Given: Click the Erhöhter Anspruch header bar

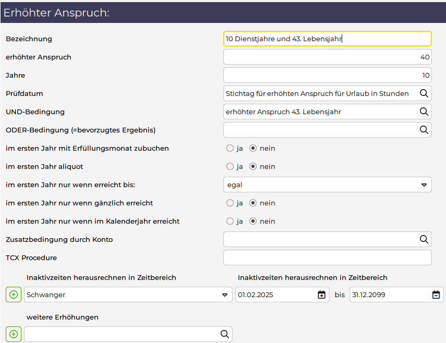Looking at the screenshot, I should click(223, 13).
